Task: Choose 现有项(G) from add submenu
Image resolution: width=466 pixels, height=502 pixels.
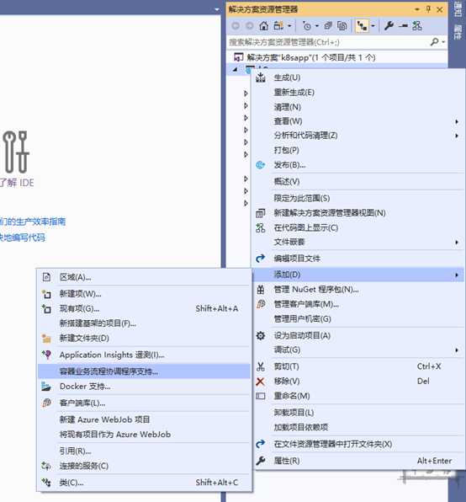Action: pos(144,308)
